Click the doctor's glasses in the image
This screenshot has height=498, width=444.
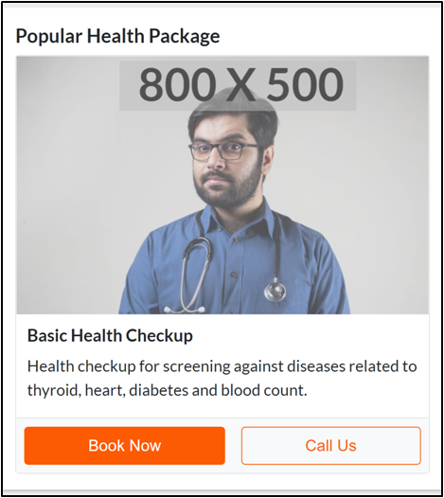point(224,151)
